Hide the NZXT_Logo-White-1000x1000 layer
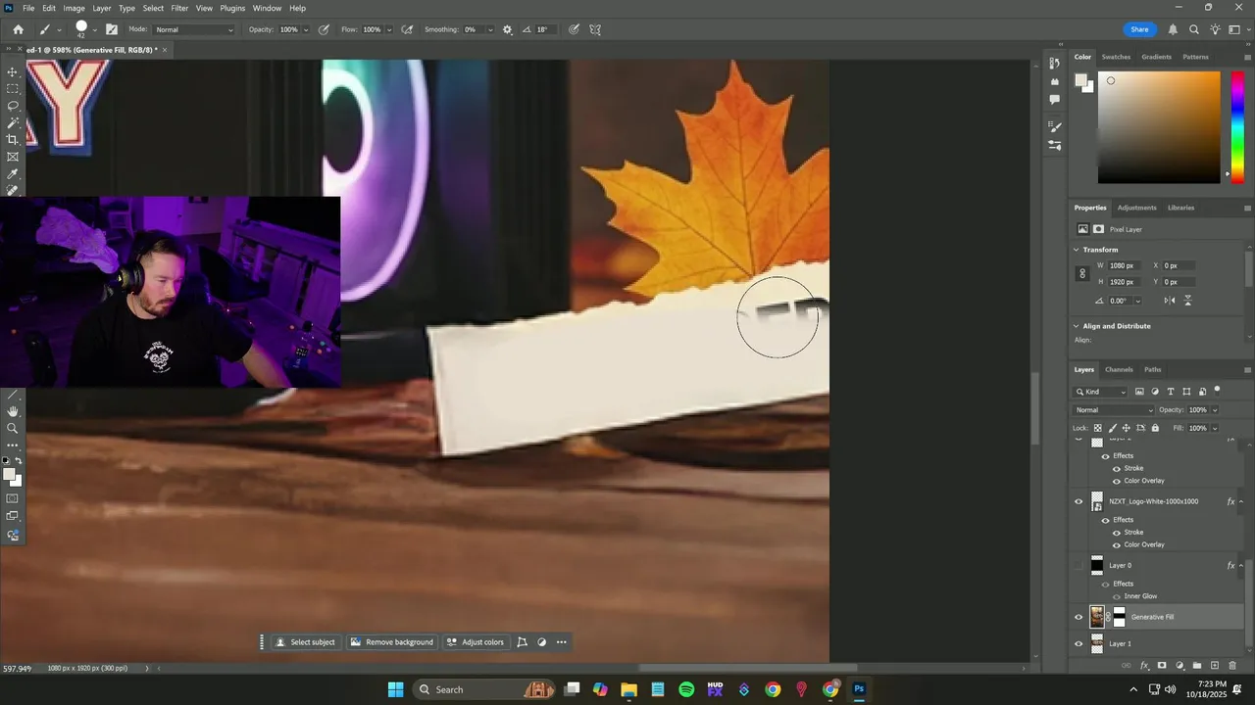The height and width of the screenshot is (705, 1255). (x=1079, y=502)
